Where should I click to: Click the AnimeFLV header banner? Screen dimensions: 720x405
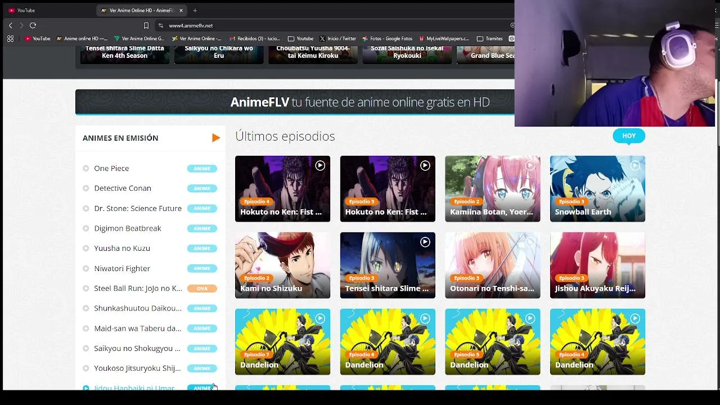(360, 102)
